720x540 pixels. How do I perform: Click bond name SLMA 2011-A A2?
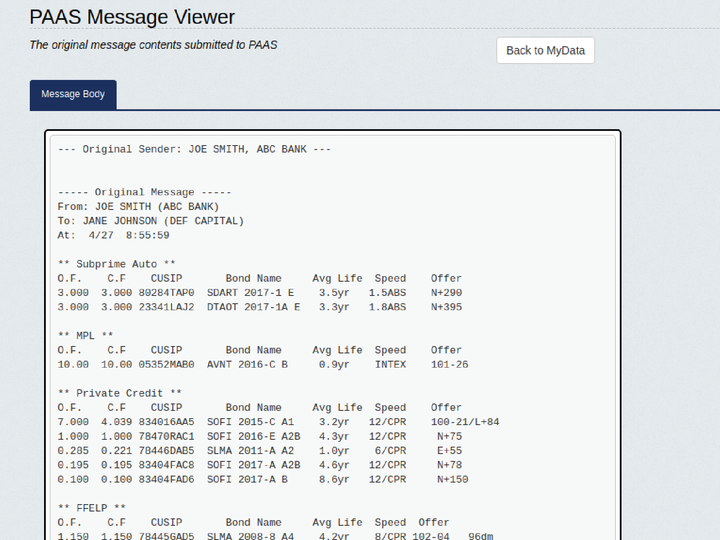coord(250,451)
